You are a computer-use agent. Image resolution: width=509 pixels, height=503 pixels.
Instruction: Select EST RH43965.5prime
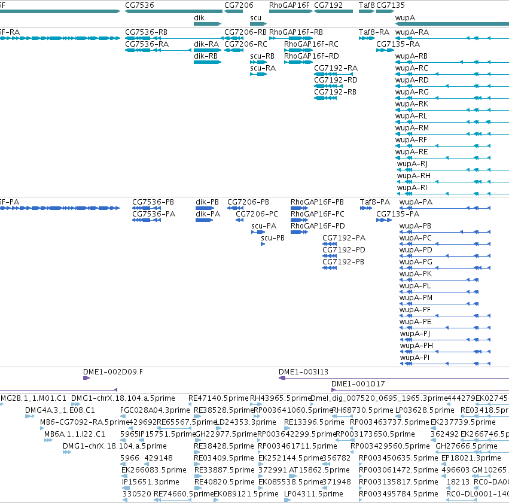pyautogui.click(x=256, y=404)
